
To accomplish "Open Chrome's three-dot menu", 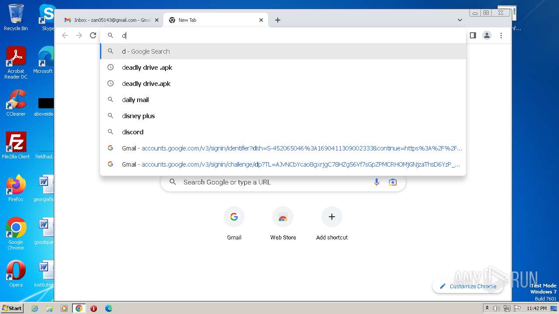I will [x=501, y=35].
